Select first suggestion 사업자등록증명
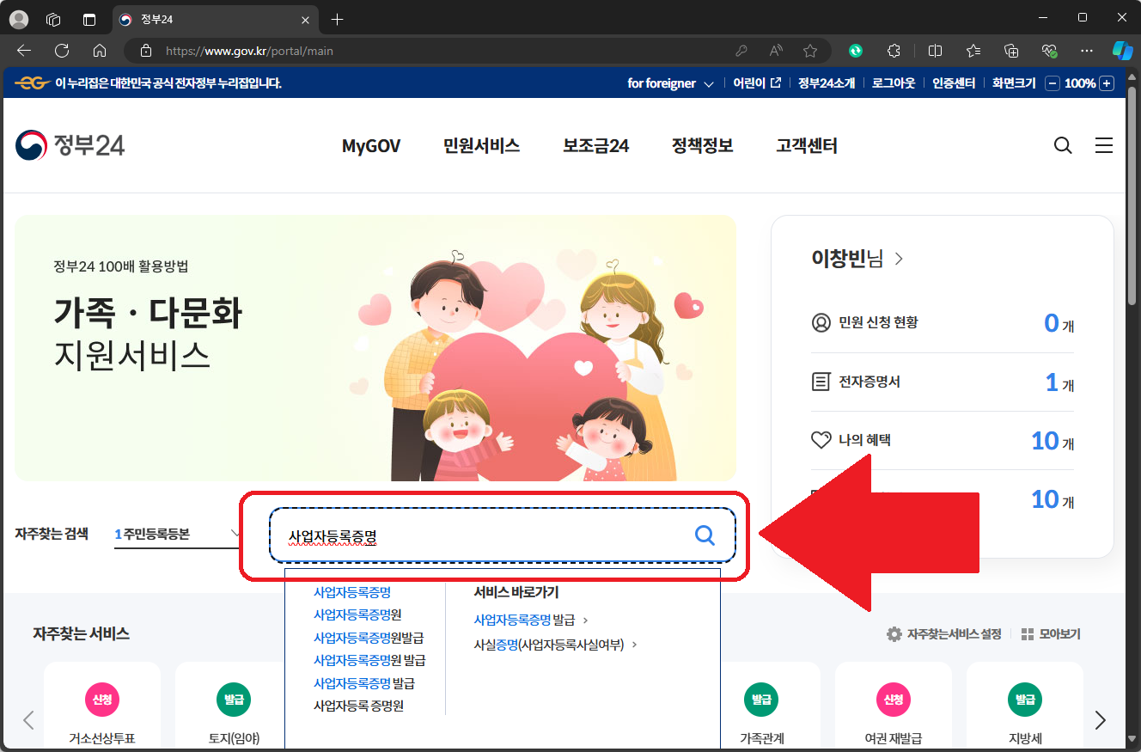Screen dimensions: 1141x752 coord(352,592)
